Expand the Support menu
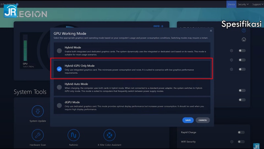Viewport: 264px width, 149px height. click(x=258, y=4)
